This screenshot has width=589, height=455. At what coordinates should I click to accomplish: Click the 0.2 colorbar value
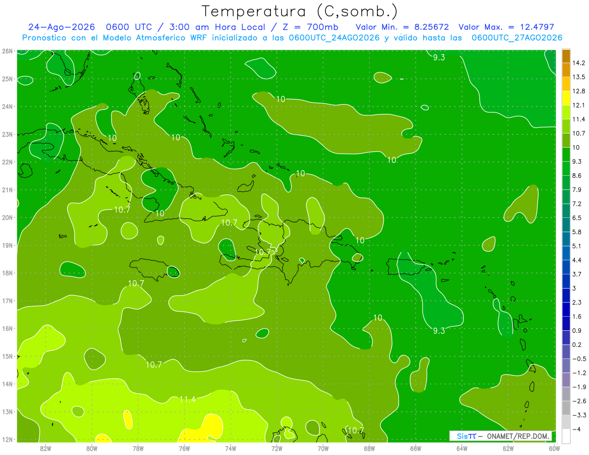point(577,344)
